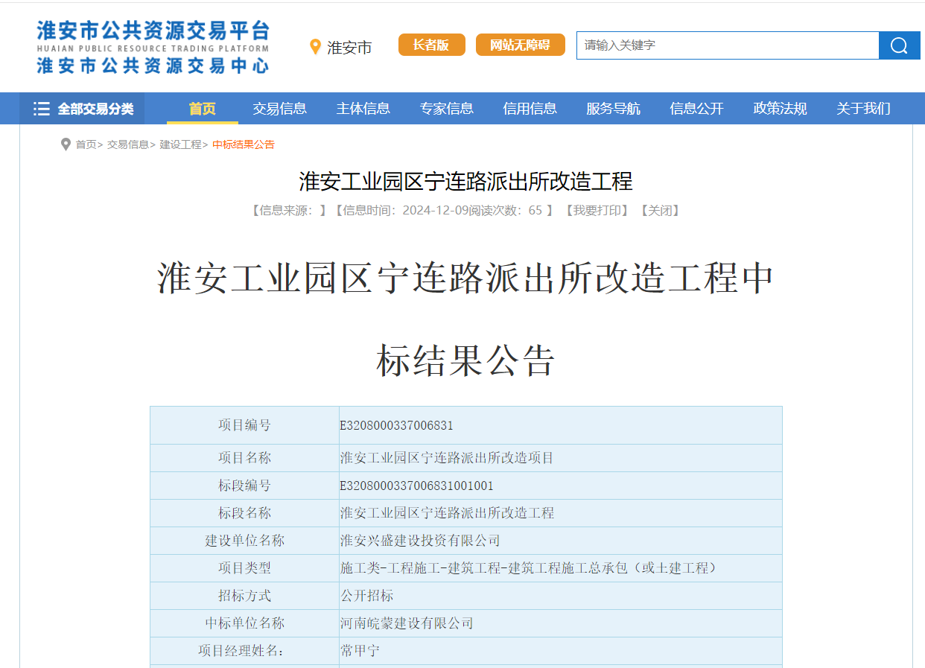Focus the keyword search input field
The width and height of the screenshot is (925, 668).
727,45
